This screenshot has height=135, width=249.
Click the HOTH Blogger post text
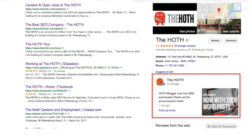click(x=176, y=97)
